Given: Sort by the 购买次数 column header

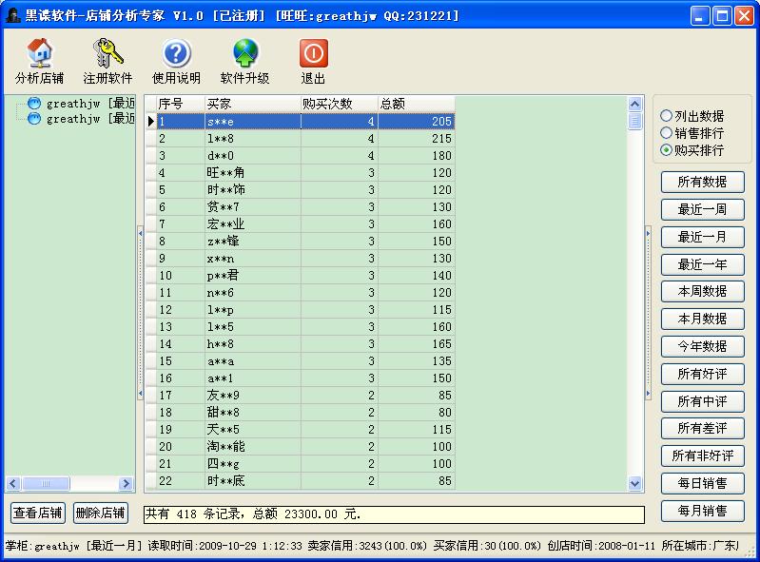Looking at the screenshot, I should (340, 104).
